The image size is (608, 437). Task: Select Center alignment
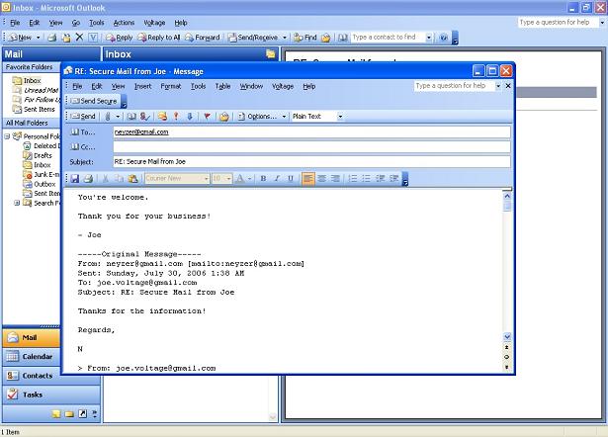click(321, 178)
